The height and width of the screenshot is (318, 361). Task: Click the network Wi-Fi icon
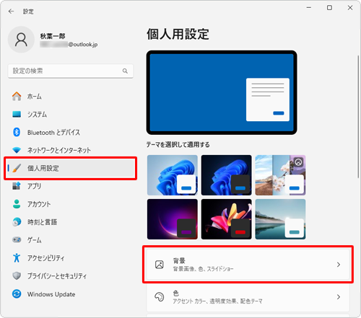click(17, 150)
